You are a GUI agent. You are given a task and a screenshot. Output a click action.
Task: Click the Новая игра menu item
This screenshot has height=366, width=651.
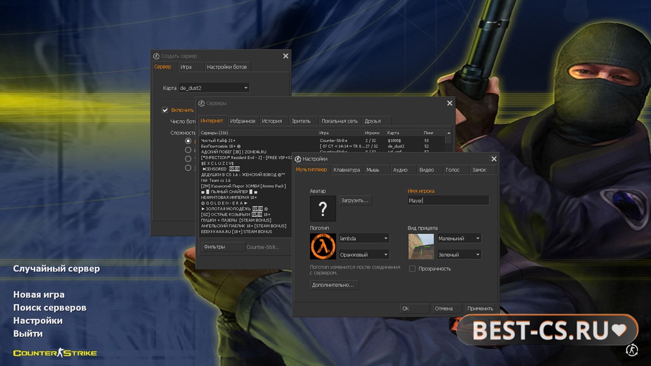point(39,295)
